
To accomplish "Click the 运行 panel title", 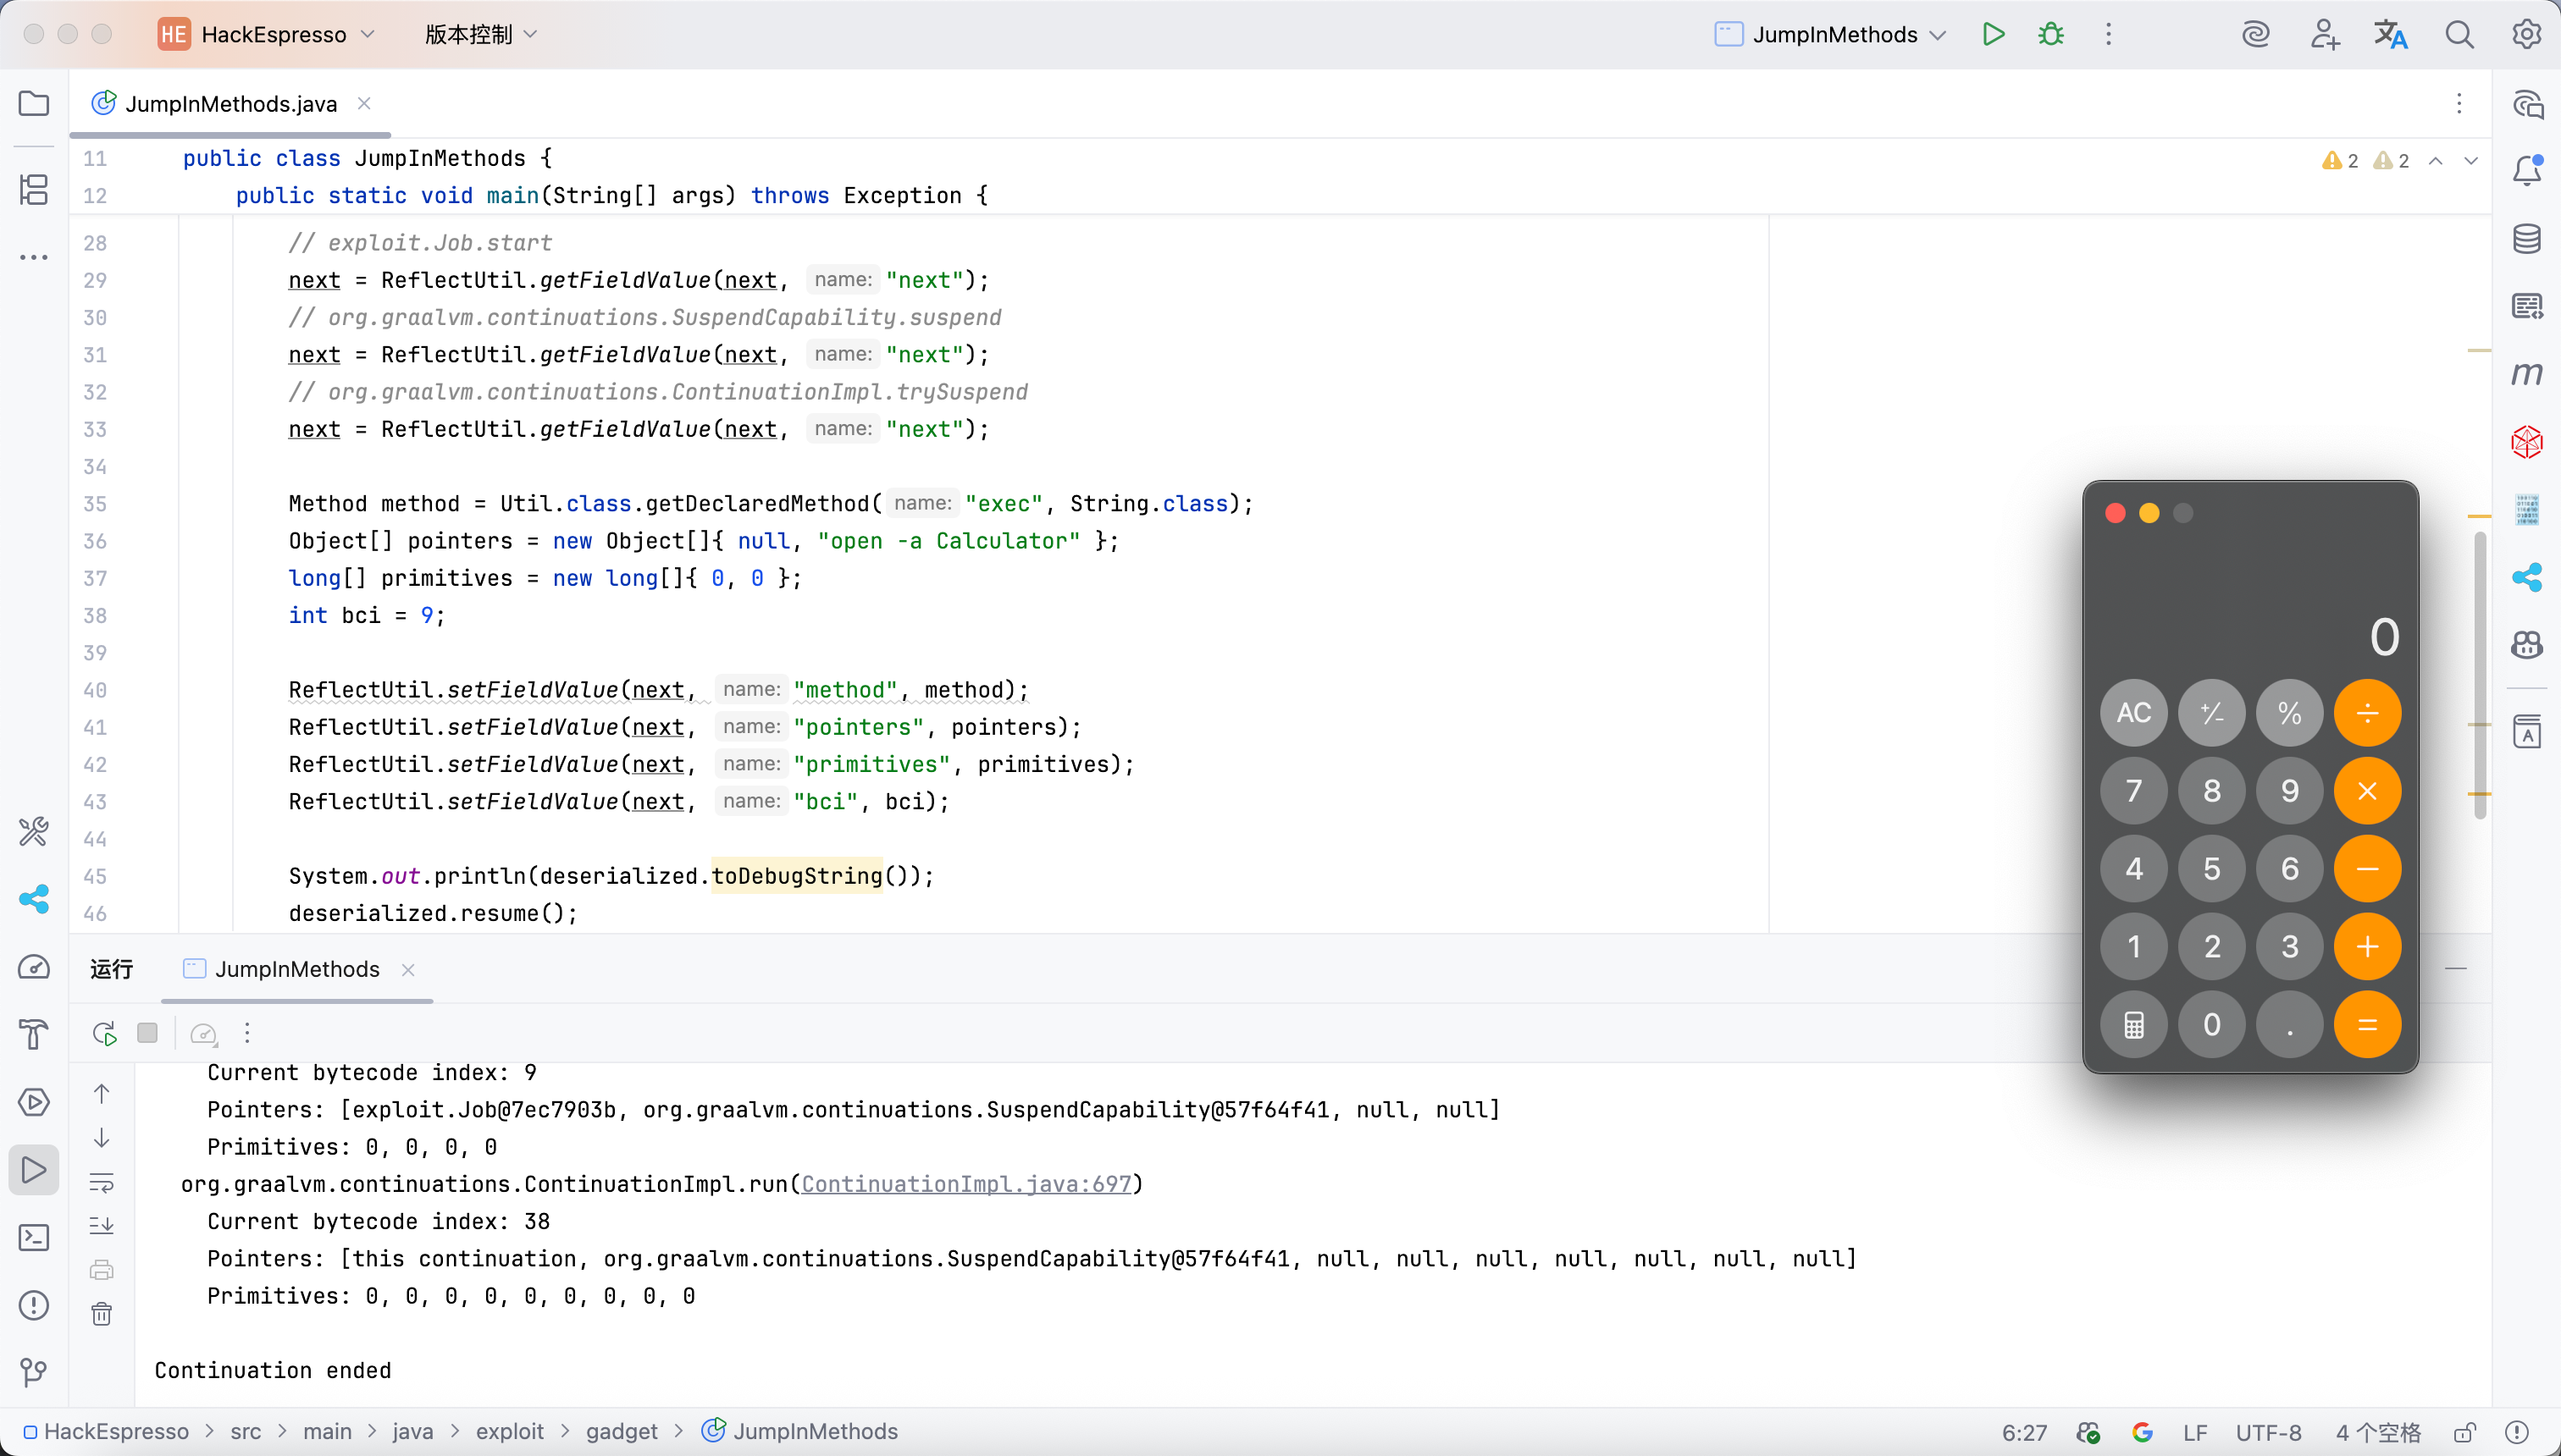I will point(112,969).
